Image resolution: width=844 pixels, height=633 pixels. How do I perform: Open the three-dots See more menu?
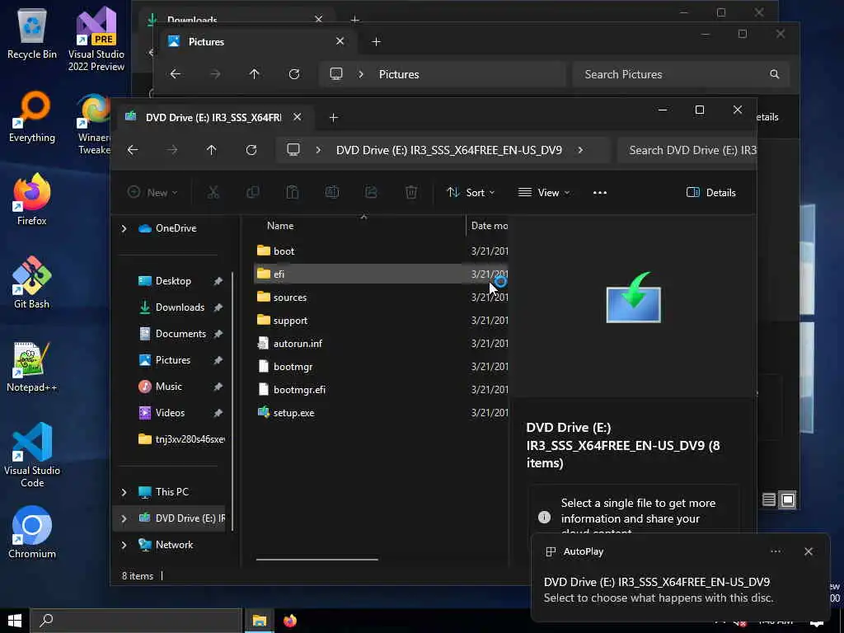pyautogui.click(x=600, y=193)
